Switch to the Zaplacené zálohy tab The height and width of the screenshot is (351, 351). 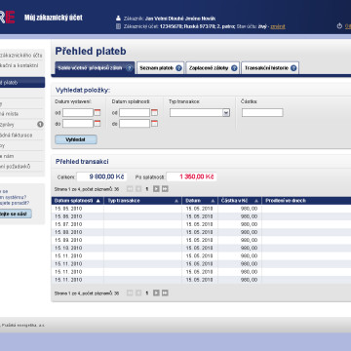(213, 68)
